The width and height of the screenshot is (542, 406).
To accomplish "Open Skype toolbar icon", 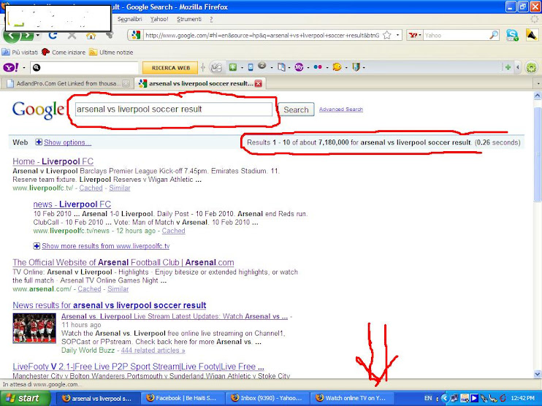I will (512, 35).
